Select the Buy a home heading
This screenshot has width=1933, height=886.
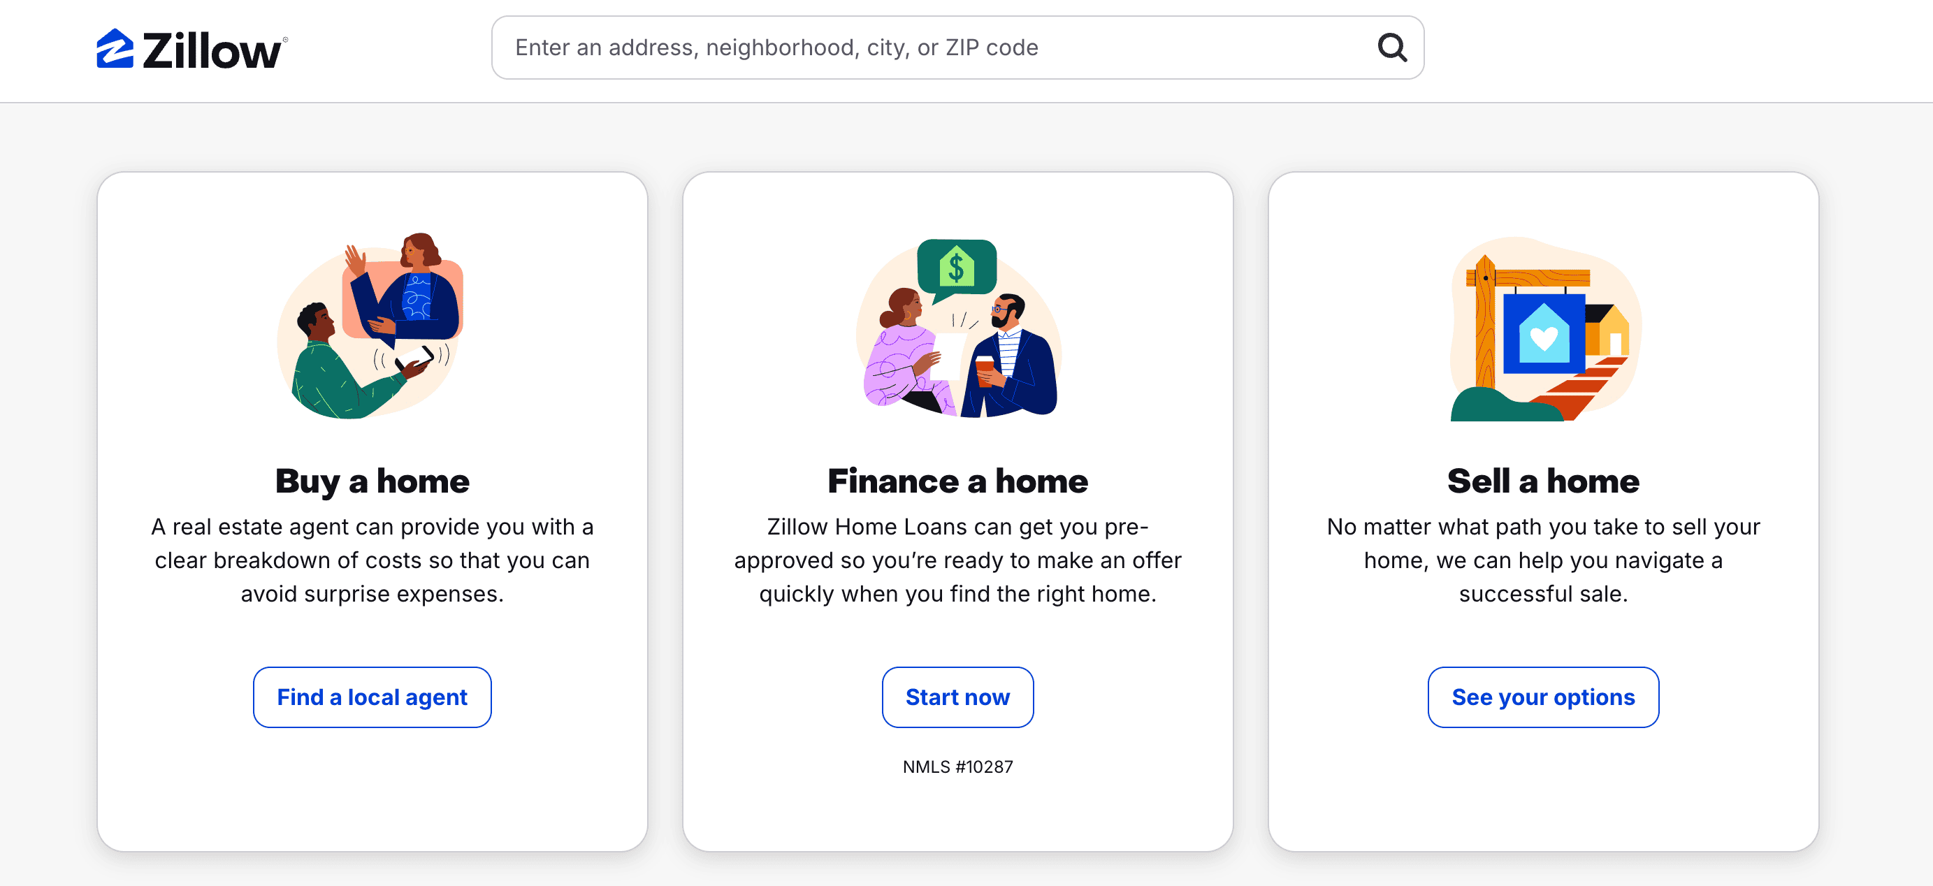coord(372,481)
